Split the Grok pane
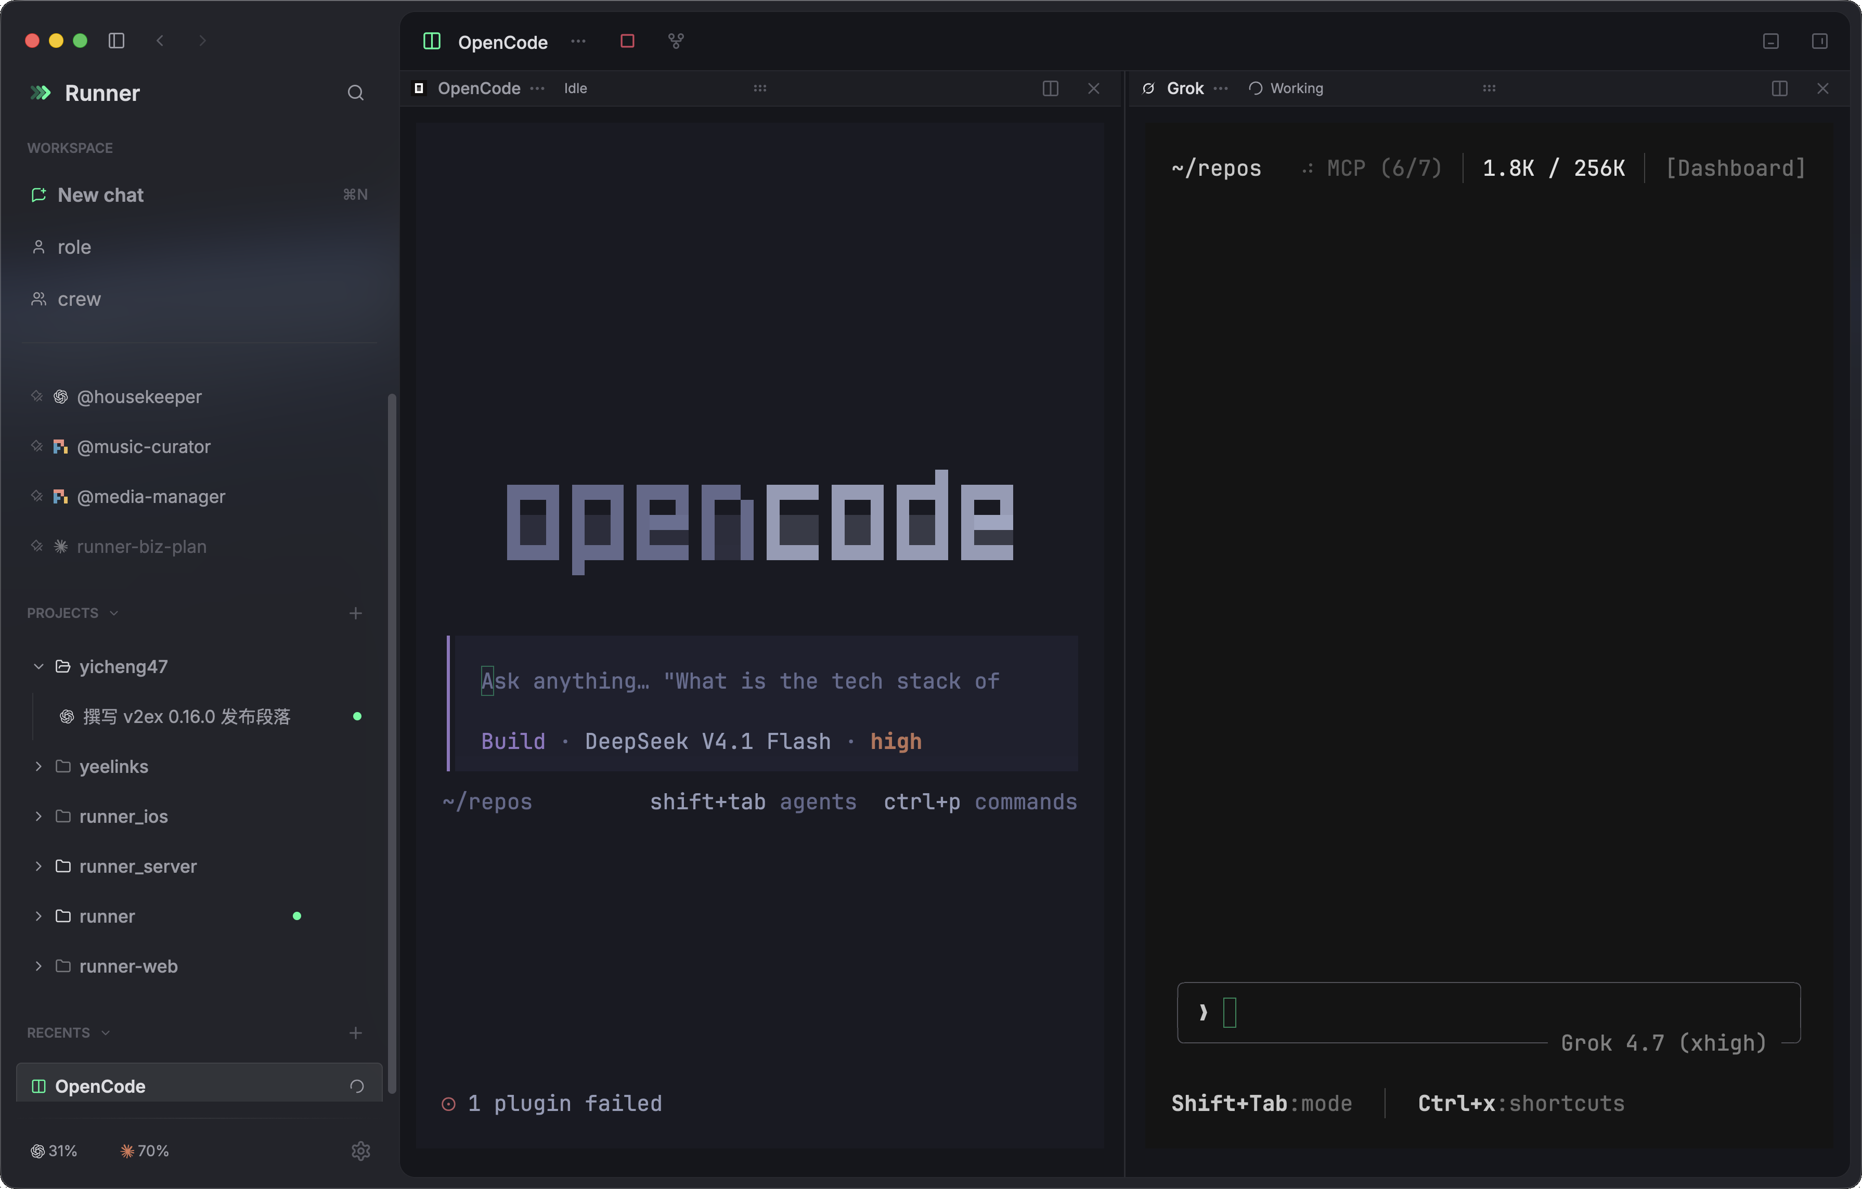 pyautogui.click(x=1779, y=88)
